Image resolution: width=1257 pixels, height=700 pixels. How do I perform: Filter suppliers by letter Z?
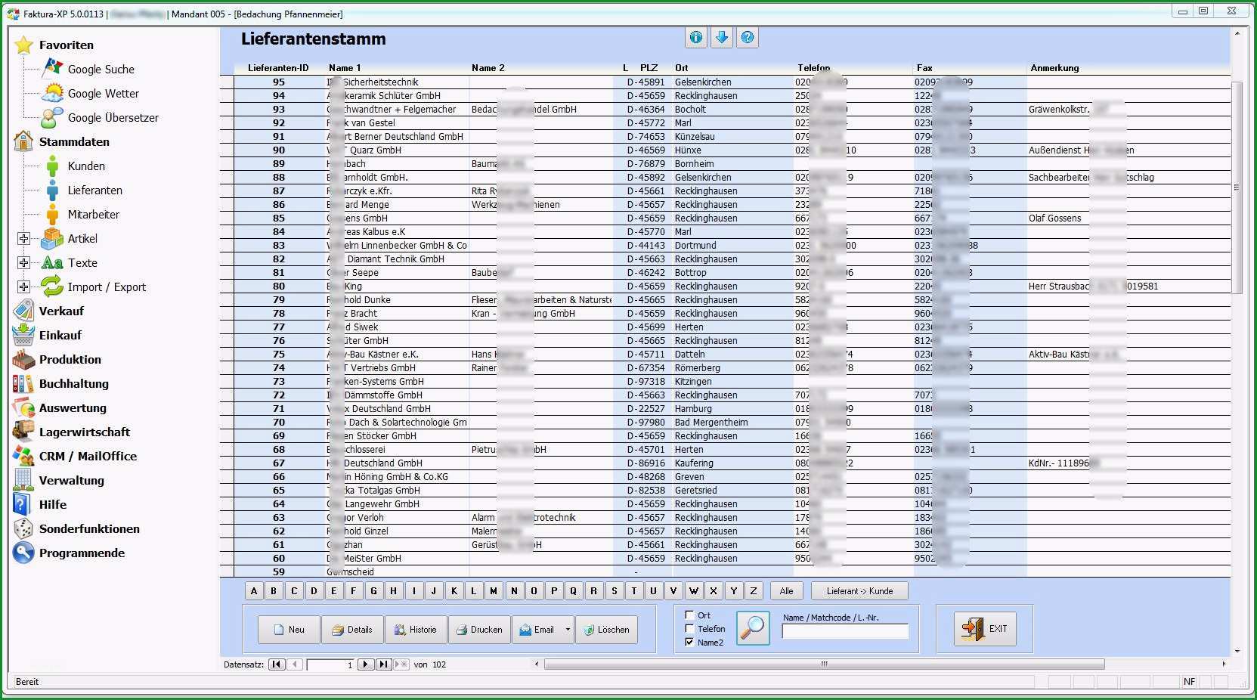point(754,591)
